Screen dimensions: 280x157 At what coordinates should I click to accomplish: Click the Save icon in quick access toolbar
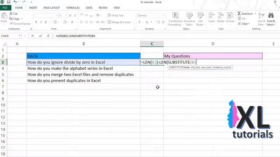coord(9,2)
